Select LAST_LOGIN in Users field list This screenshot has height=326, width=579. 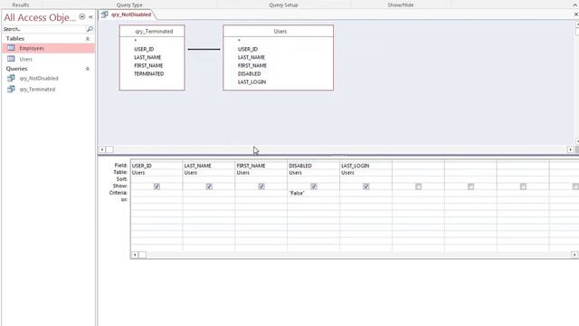252,81
